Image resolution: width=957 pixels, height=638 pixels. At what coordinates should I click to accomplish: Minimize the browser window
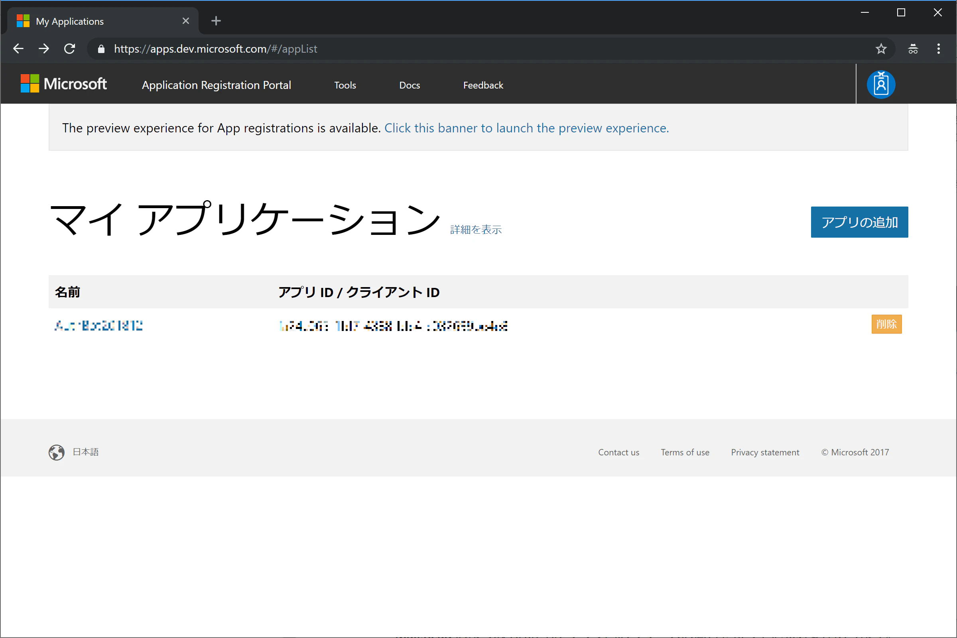(x=865, y=13)
